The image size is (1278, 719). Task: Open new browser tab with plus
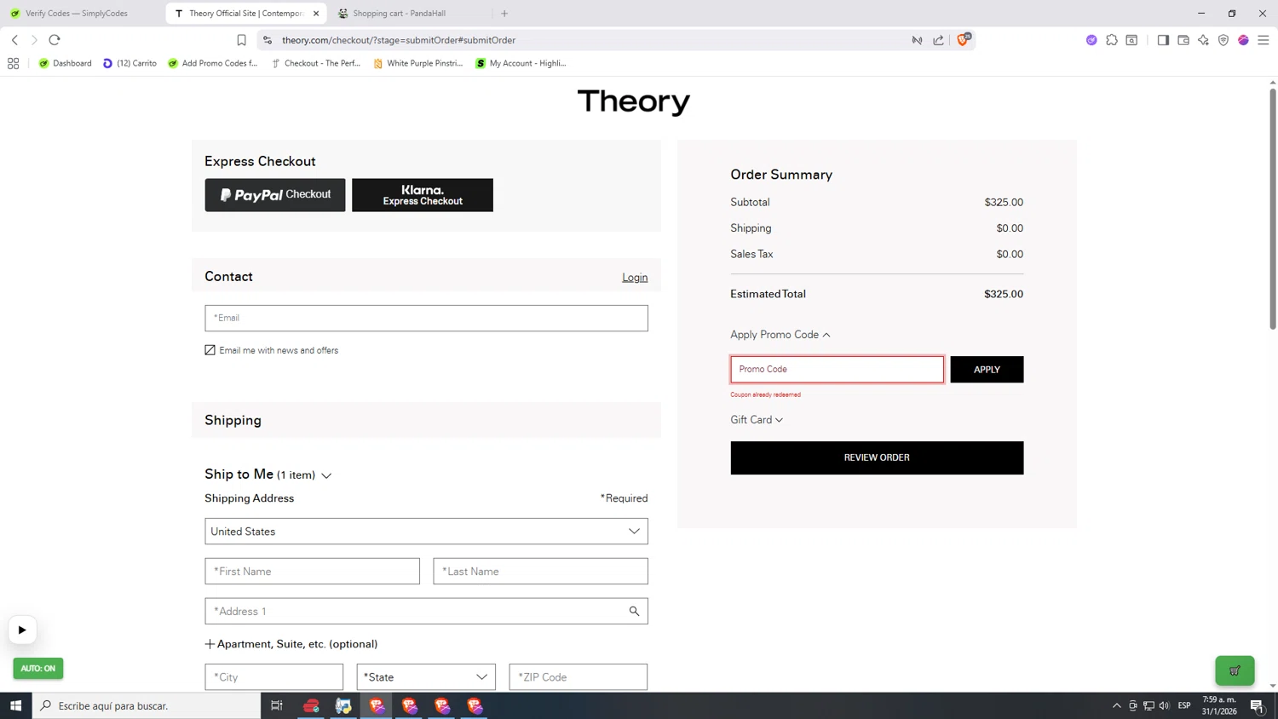coord(504,14)
